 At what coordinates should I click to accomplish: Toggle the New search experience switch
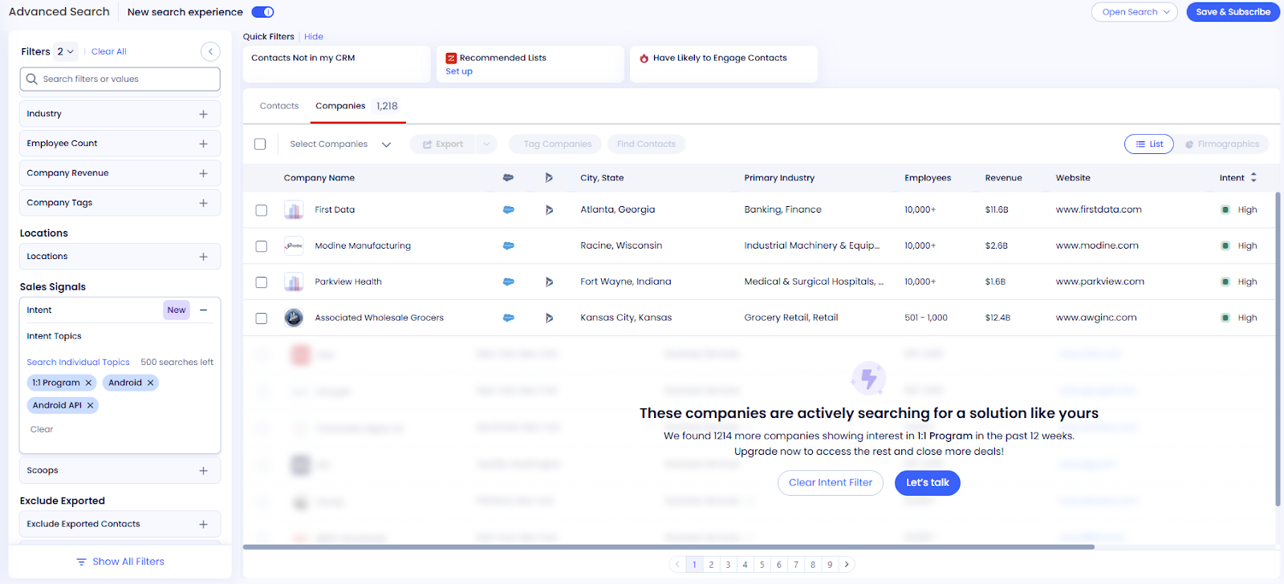click(262, 12)
